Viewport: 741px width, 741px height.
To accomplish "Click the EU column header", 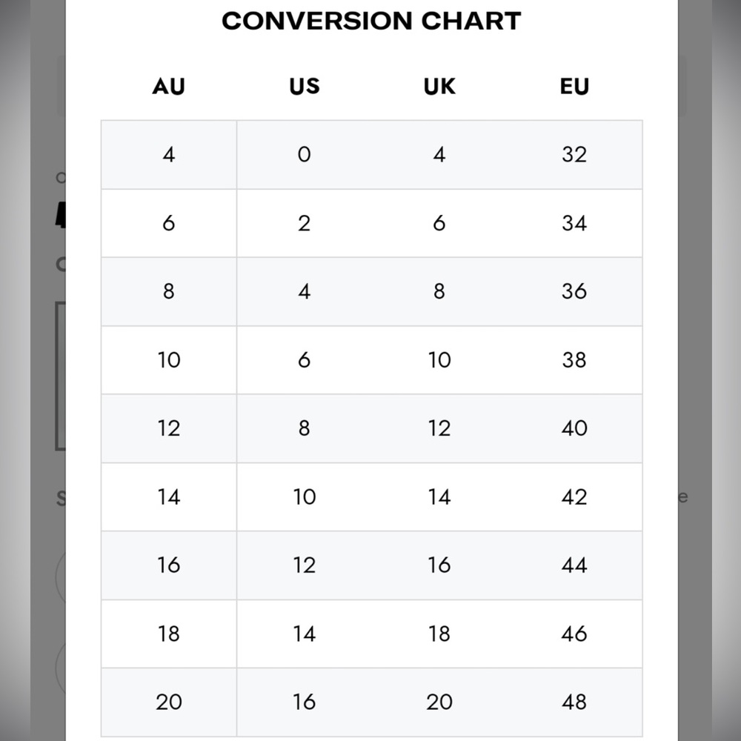I will [x=575, y=87].
